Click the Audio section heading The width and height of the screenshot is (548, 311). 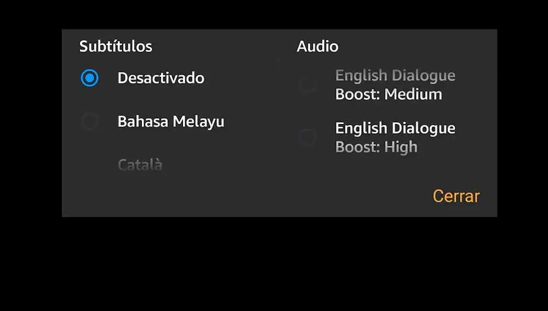click(317, 46)
